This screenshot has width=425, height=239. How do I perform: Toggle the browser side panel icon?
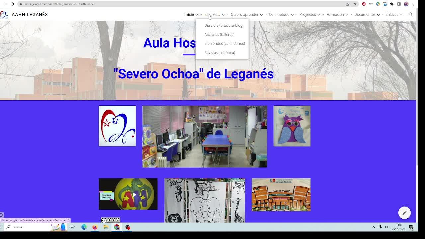tap(399, 4)
